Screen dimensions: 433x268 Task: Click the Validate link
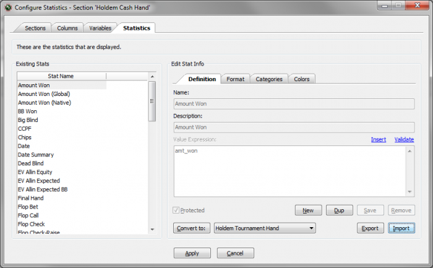(x=404, y=139)
